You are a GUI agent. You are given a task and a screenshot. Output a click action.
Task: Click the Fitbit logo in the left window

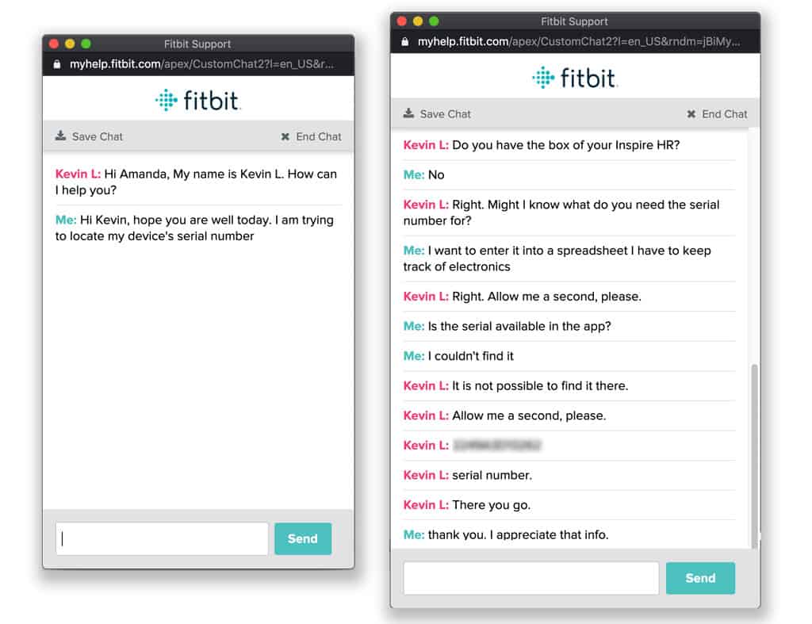click(x=198, y=100)
